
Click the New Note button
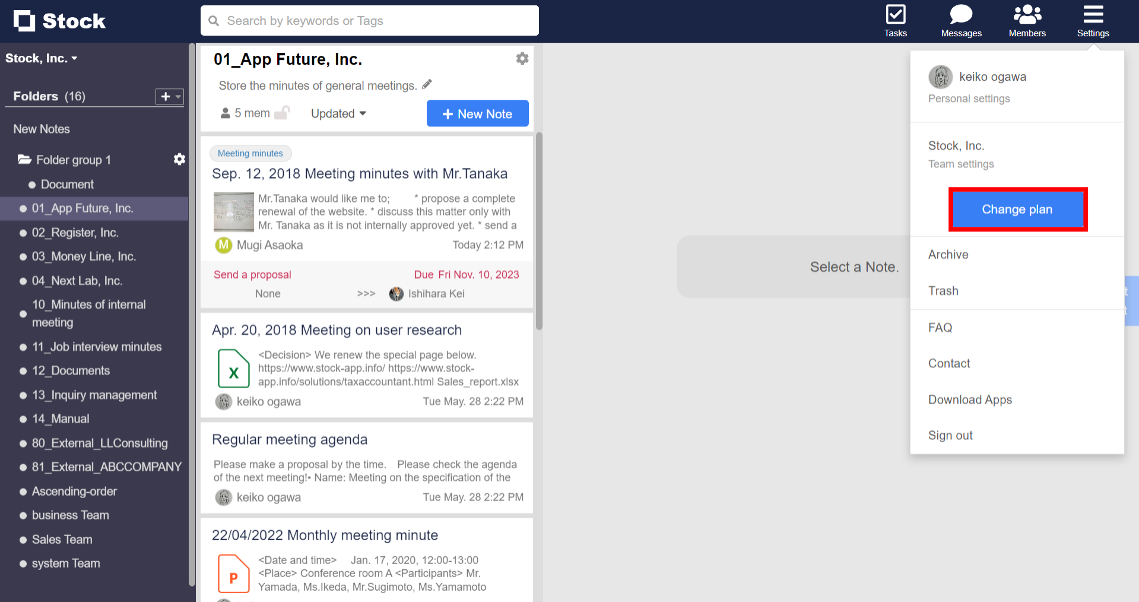[x=477, y=113]
